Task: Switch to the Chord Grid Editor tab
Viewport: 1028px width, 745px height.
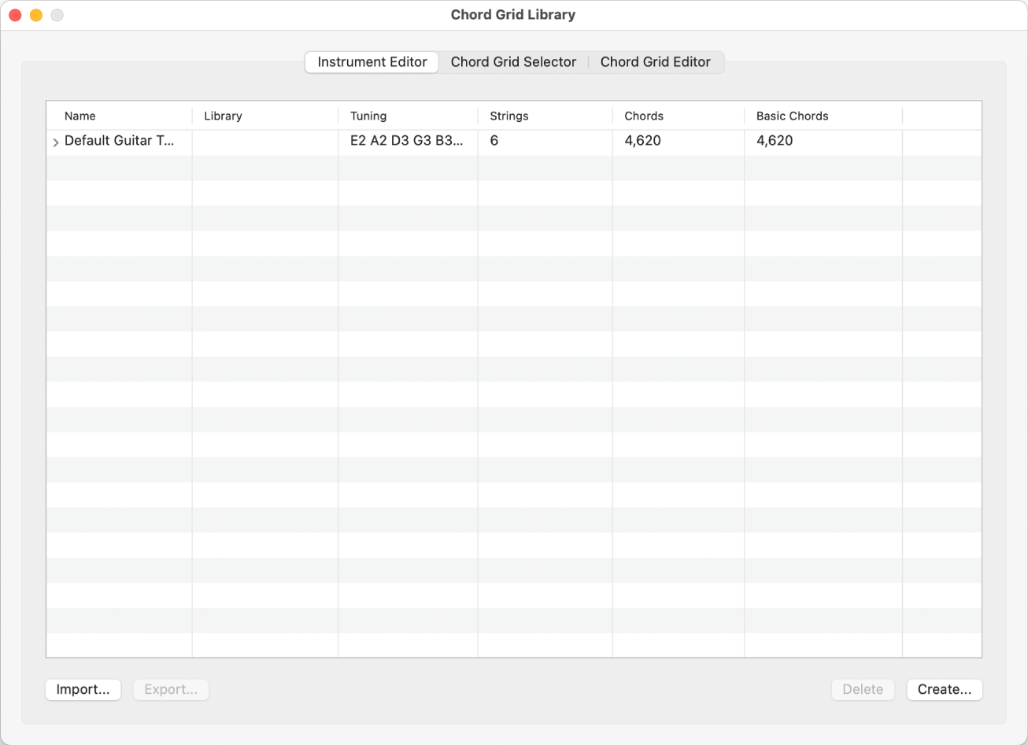Action: (x=656, y=61)
